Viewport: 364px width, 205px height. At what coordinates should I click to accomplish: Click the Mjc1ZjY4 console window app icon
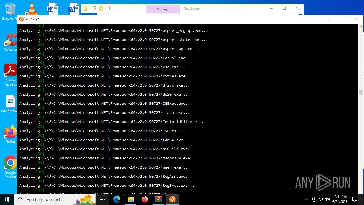point(22,19)
